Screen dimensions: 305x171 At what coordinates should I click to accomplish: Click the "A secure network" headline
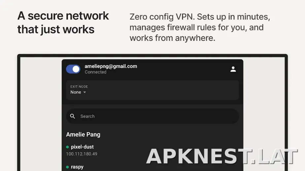63,16
